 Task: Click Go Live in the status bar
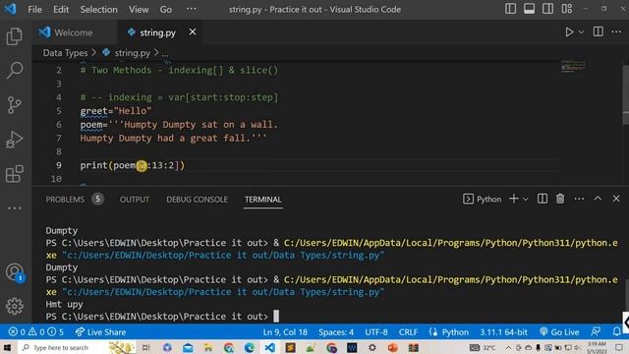pos(559,332)
